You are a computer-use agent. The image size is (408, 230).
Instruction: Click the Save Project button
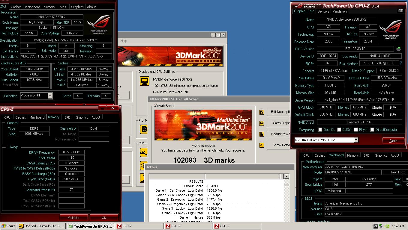point(279,123)
